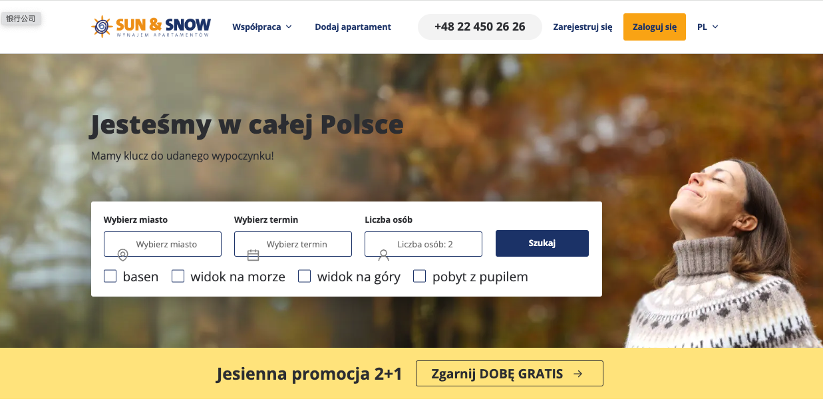Click the person icon in guests field
823x401 pixels.
coord(383,255)
